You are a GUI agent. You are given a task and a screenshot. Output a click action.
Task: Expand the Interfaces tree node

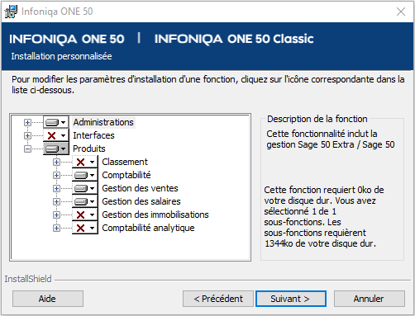click(27, 135)
